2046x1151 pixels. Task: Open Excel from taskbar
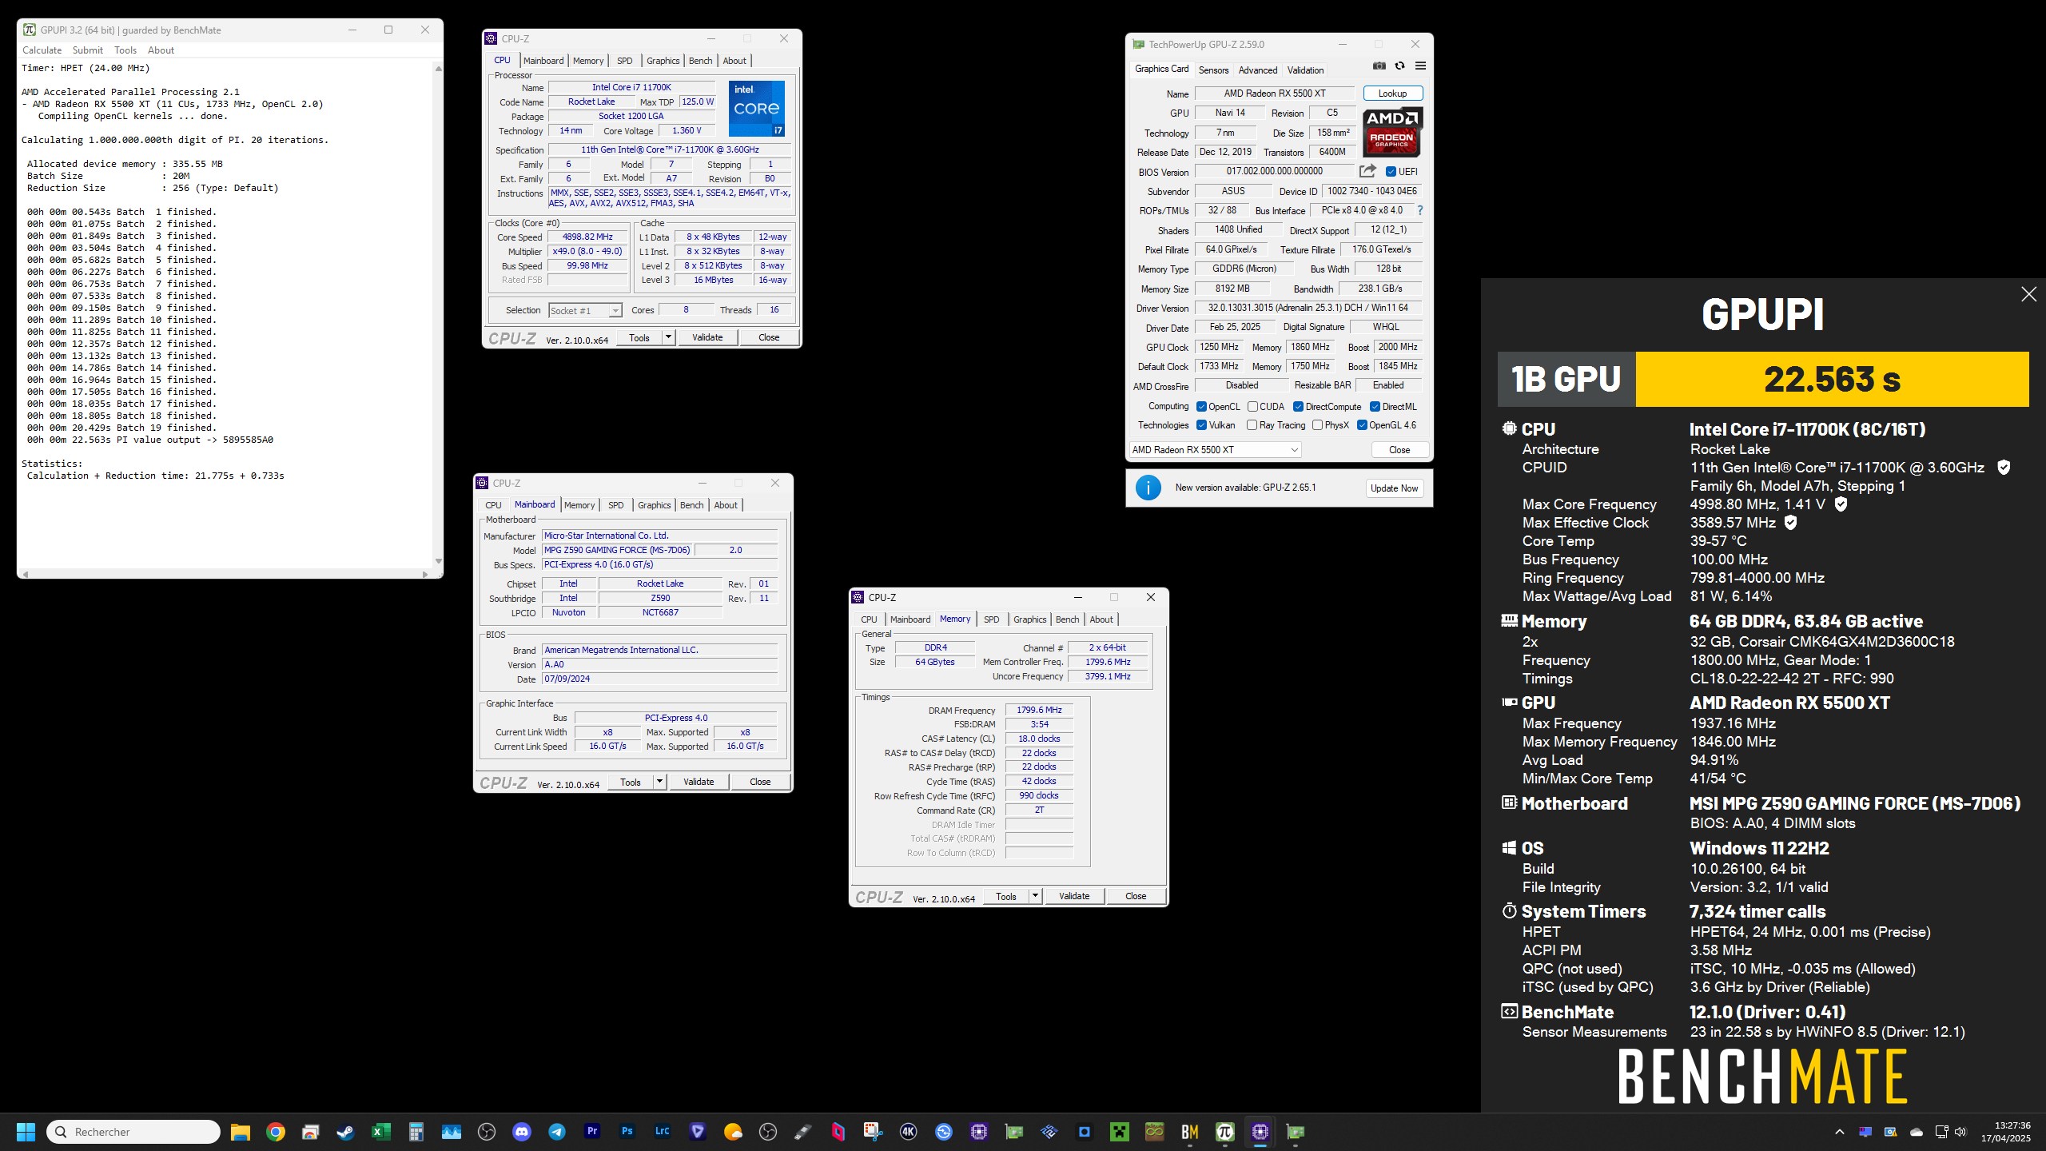tap(380, 1132)
